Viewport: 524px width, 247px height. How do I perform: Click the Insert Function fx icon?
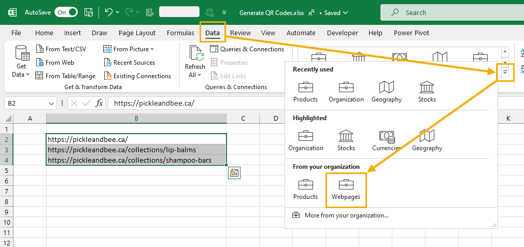(99, 103)
